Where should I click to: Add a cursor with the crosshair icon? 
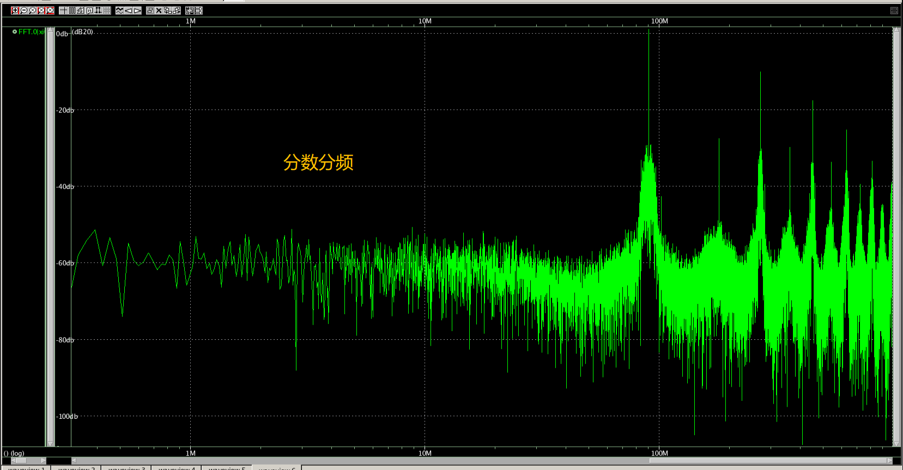pyautogui.click(x=63, y=10)
